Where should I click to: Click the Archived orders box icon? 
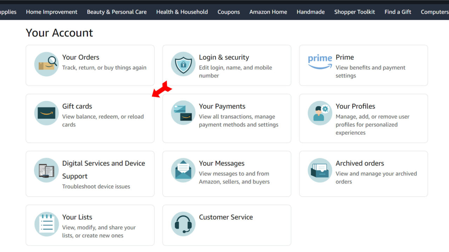tap(320, 170)
